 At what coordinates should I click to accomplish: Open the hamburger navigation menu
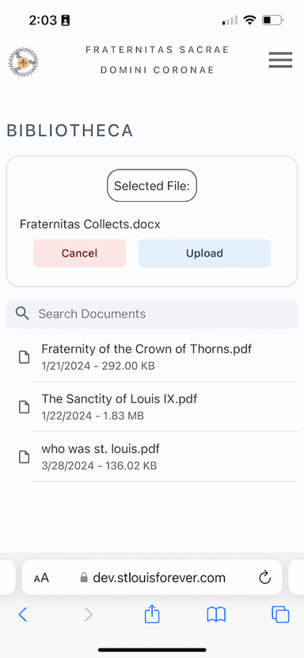(x=280, y=60)
